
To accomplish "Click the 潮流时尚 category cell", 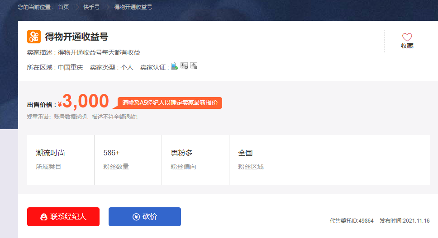I will 61,160.
